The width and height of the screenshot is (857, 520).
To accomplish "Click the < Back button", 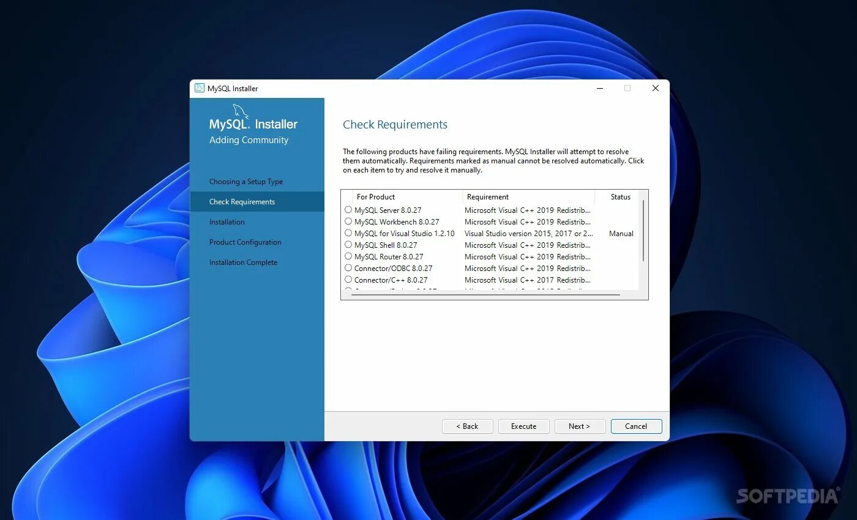I will tap(468, 426).
